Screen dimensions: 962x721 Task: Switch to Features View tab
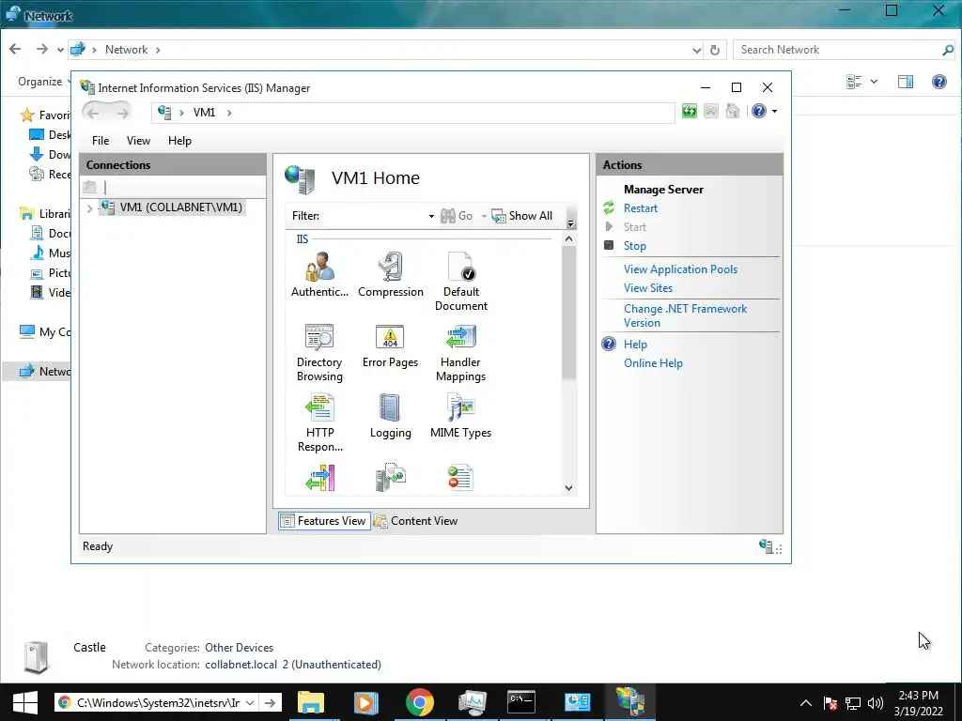[324, 520]
